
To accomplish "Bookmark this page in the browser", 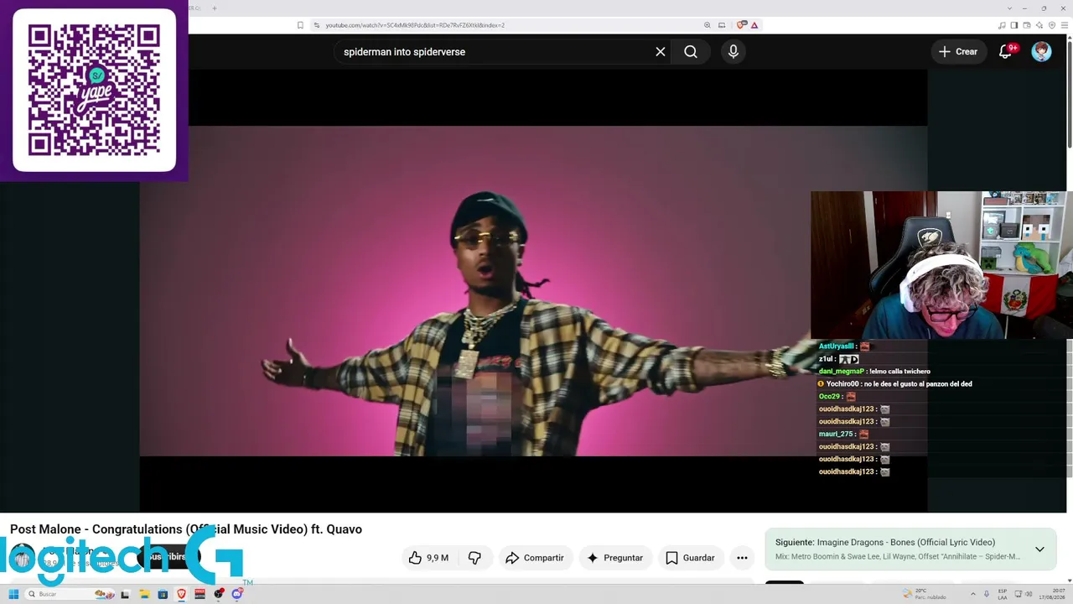I will point(300,25).
